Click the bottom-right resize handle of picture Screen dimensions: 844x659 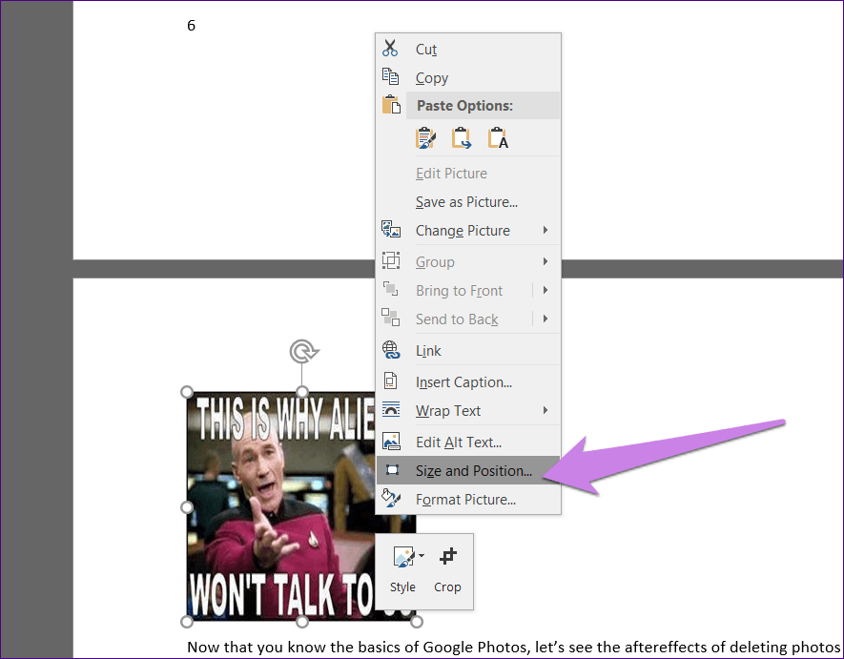pos(416,622)
